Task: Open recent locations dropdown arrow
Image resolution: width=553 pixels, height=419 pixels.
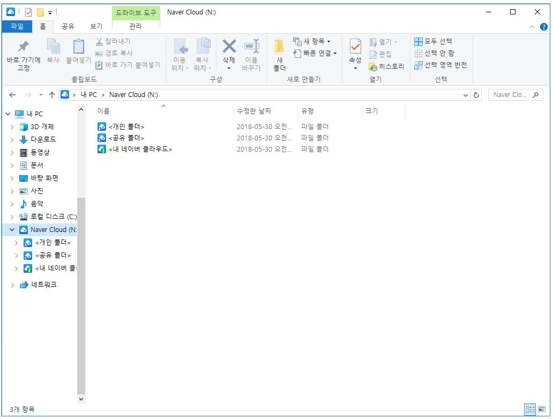Action: (41, 95)
